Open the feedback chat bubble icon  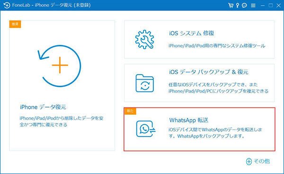(244, 5)
